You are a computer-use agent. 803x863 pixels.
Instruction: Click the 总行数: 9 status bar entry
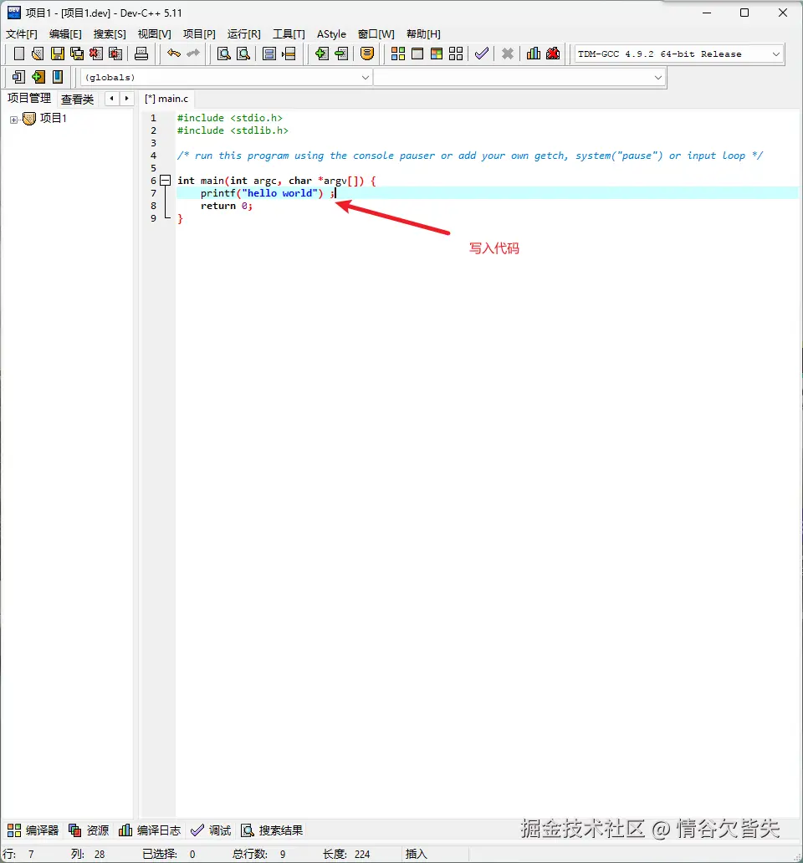(258, 854)
